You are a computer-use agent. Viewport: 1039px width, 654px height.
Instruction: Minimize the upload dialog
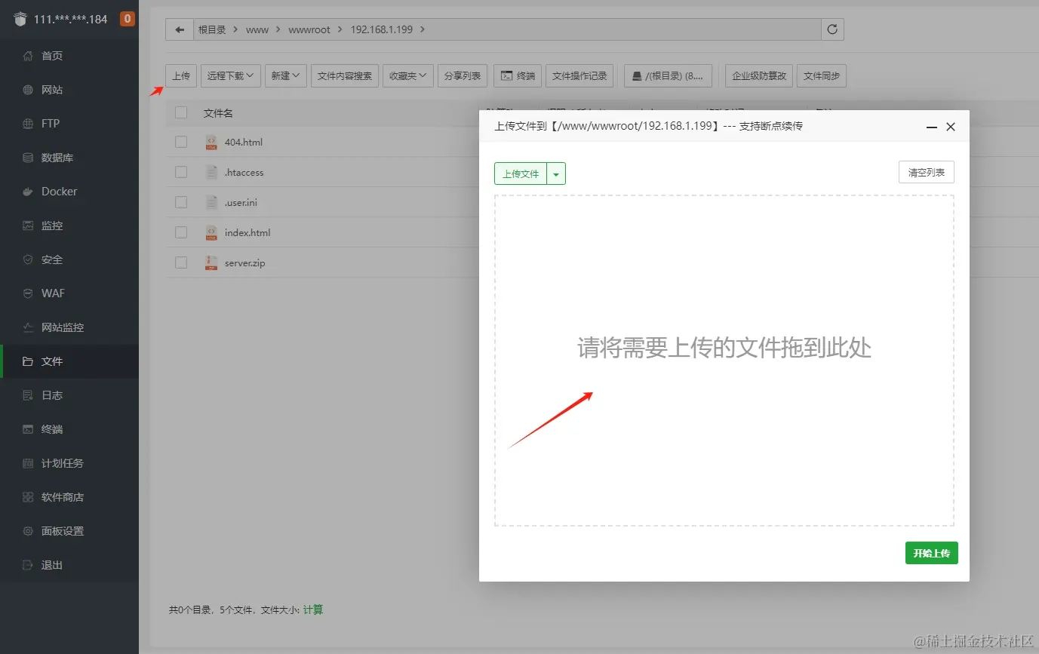pos(933,127)
